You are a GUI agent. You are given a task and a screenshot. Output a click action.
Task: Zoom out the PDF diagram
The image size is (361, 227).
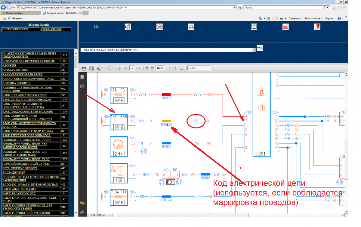click(x=147, y=68)
